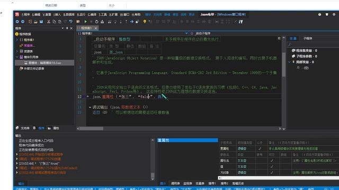
Task: Click the scissors cut icon
Action: [x=49, y=22]
